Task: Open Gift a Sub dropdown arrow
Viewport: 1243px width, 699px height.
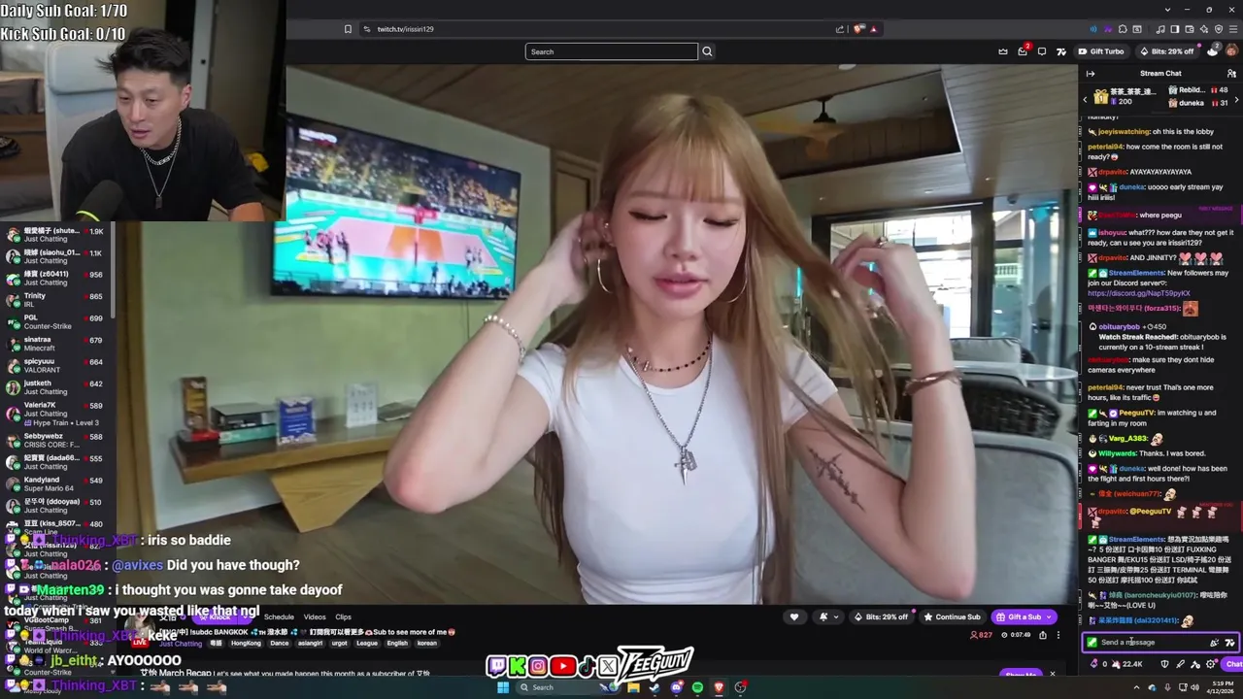Action: (1049, 617)
